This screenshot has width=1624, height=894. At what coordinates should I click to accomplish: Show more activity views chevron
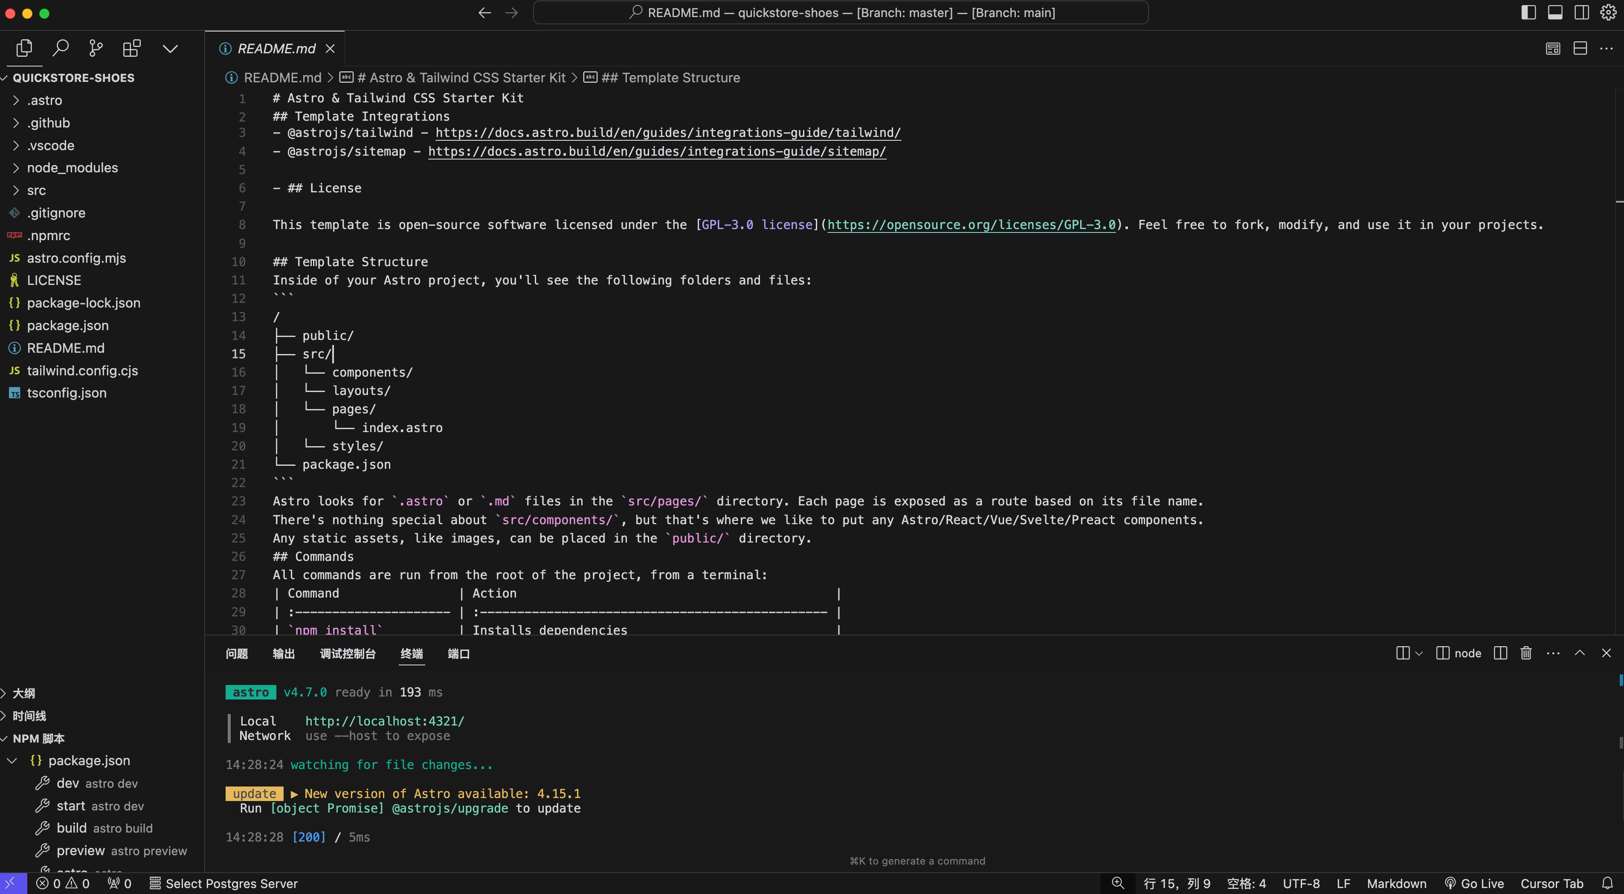tap(170, 49)
